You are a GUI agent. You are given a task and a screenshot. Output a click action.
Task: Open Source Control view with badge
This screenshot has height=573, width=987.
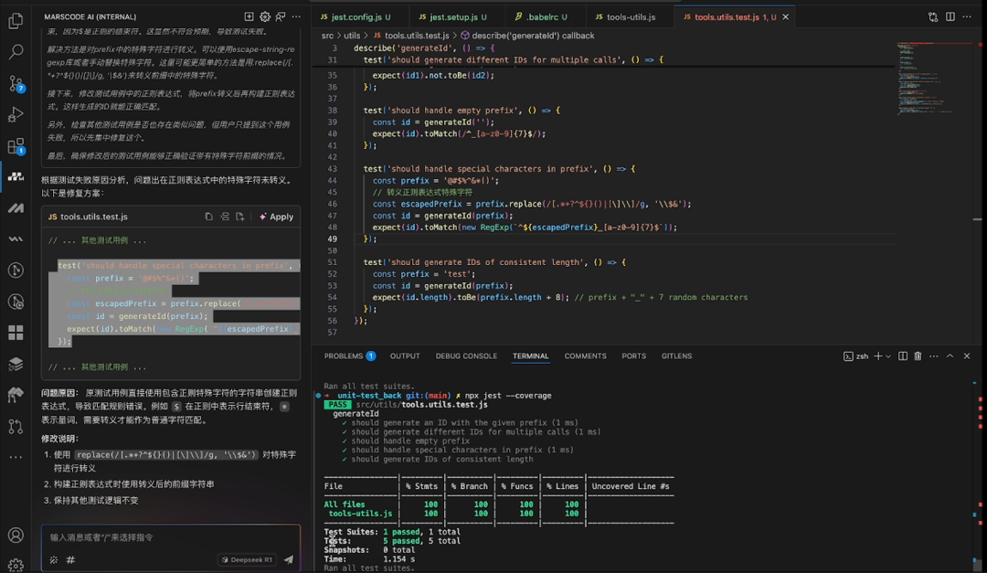point(16,84)
